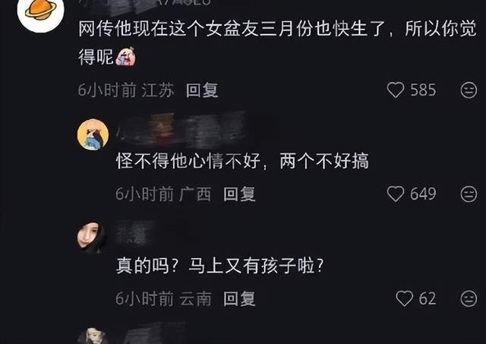Dislike the Guangxi comment via face icon

(x=469, y=194)
